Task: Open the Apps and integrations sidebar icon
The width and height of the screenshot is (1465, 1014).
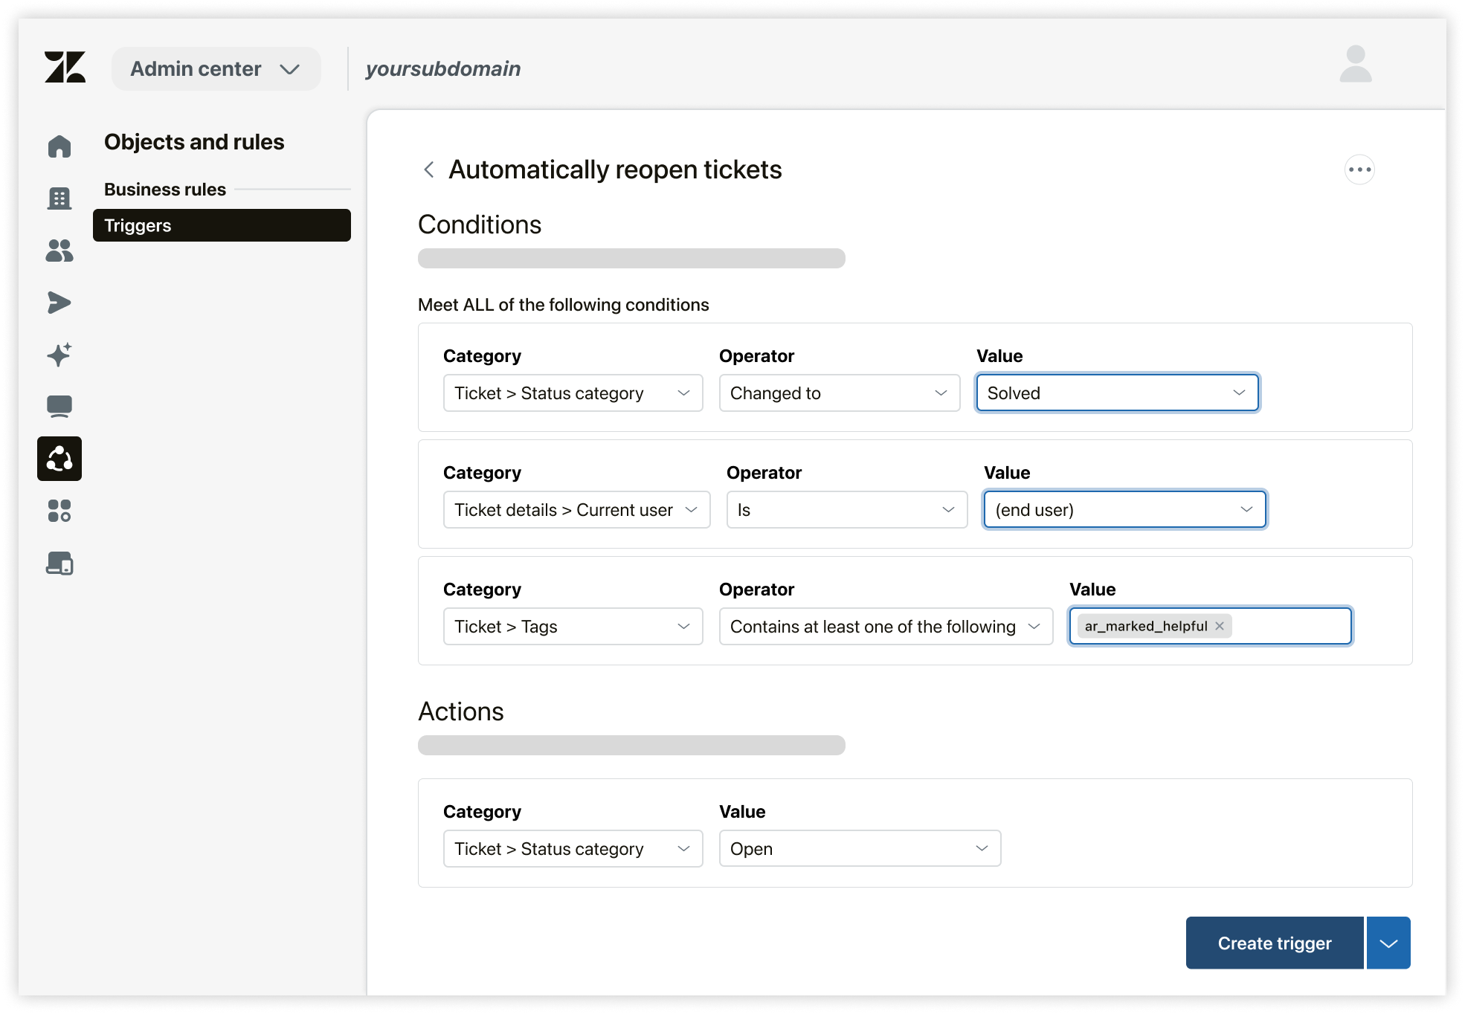Action: [x=59, y=511]
